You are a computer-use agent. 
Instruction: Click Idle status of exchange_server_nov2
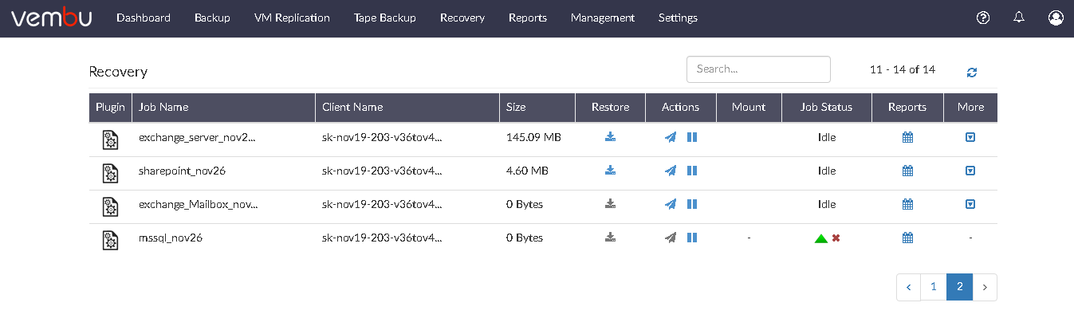pos(827,137)
